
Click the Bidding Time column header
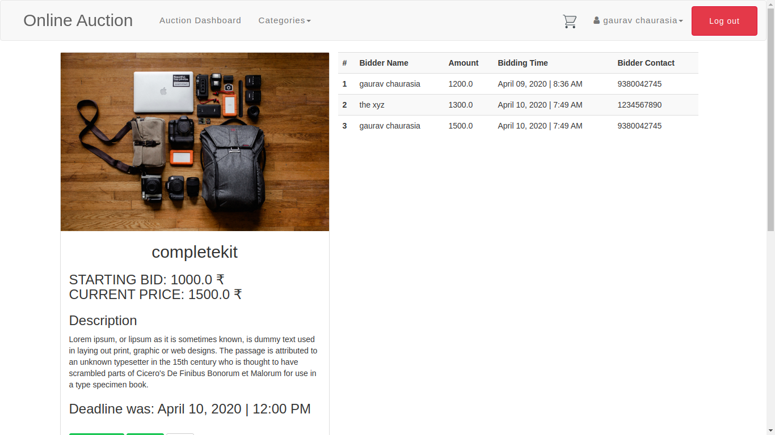[523, 63]
